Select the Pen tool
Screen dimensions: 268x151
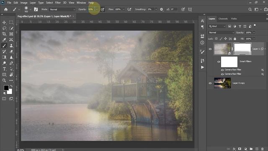tap(11, 63)
